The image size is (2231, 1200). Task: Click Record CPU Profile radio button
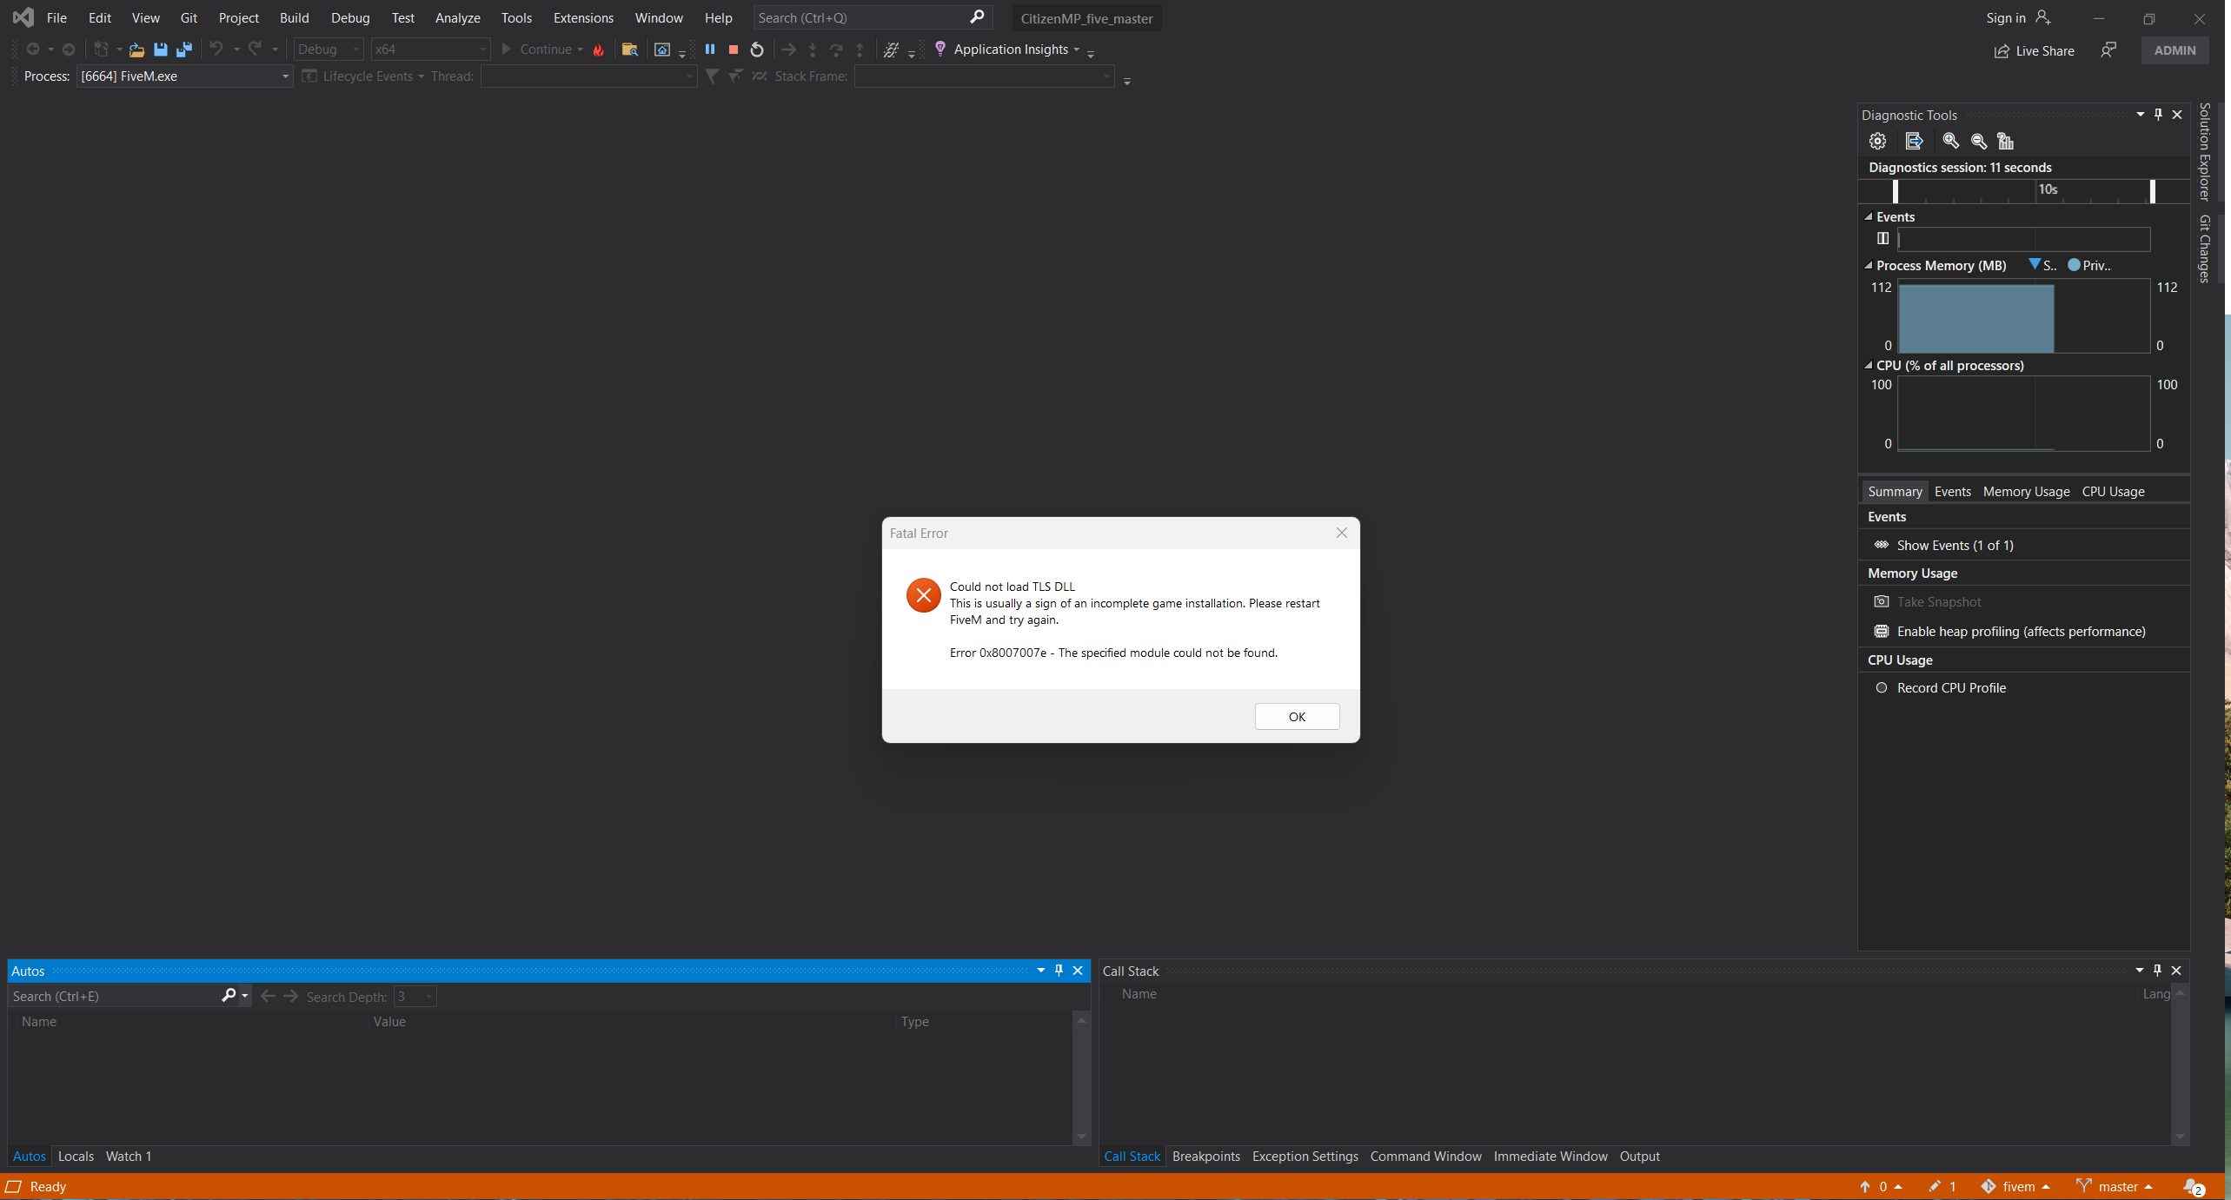[1882, 687]
